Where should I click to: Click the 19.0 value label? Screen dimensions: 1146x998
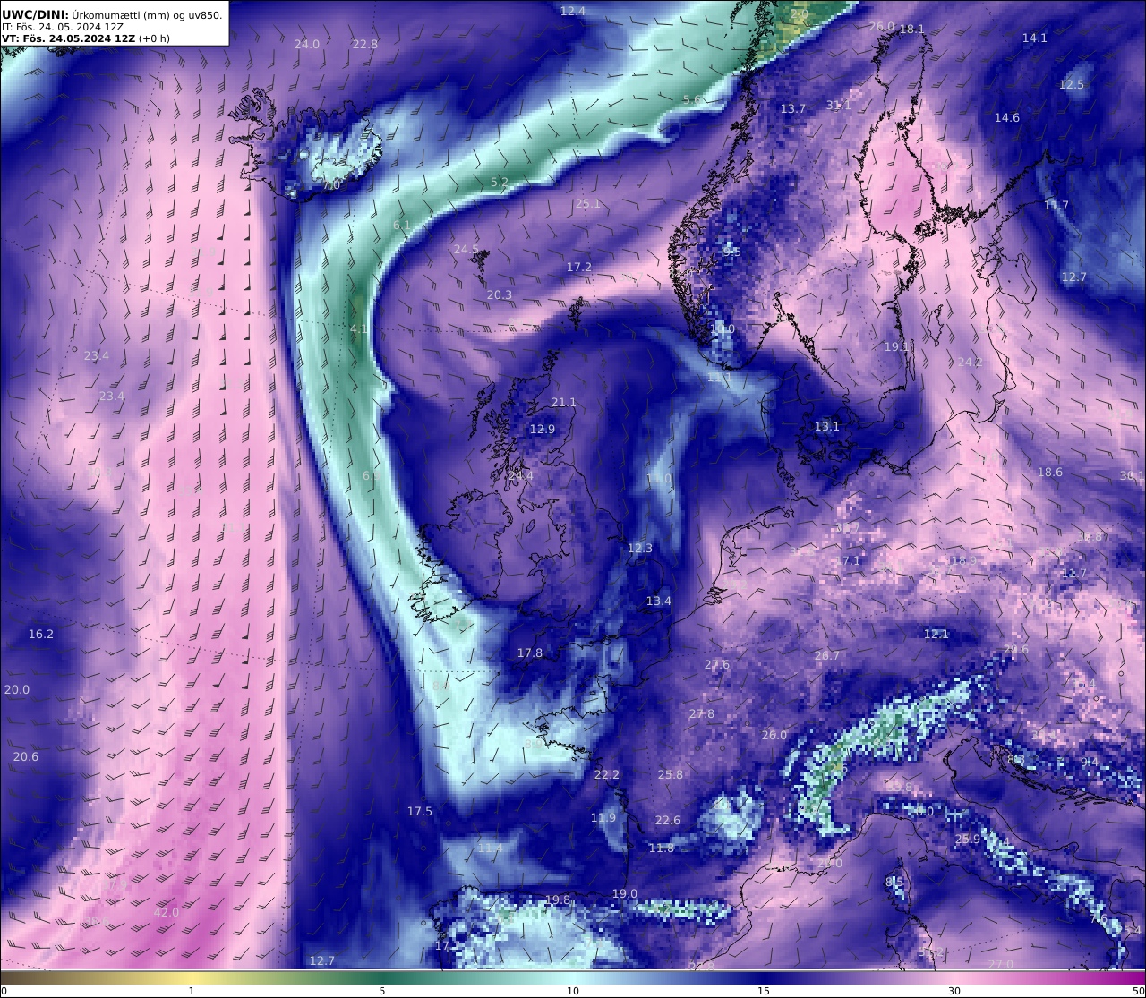tap(625, 893)
